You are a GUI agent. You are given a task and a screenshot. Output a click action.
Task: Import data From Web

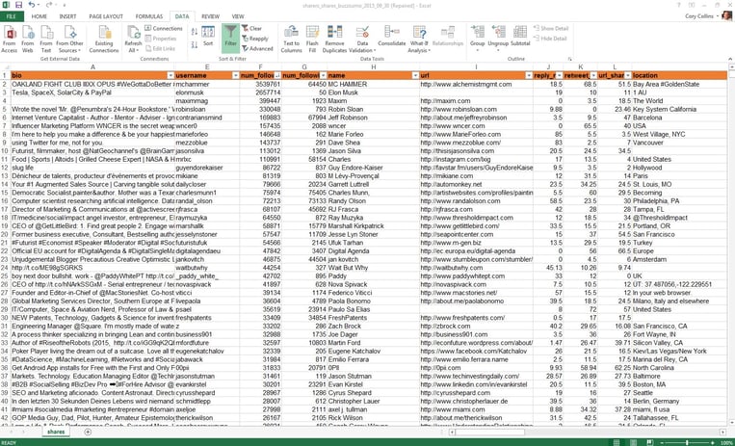[28, 39]
